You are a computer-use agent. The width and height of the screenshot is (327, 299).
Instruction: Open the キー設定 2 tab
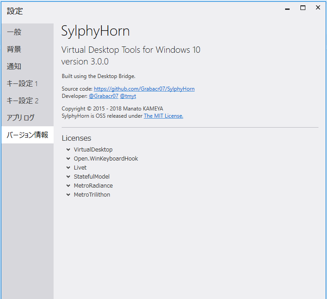pos(27,101)
